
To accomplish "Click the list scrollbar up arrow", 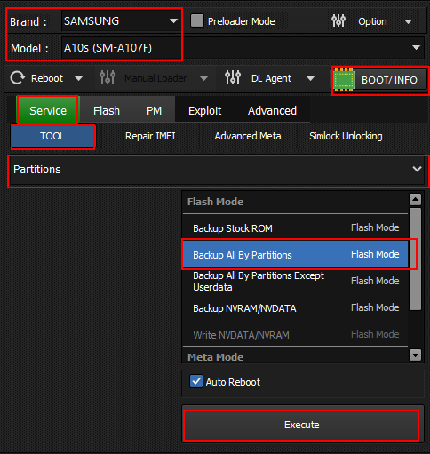I will pos(415,199).
